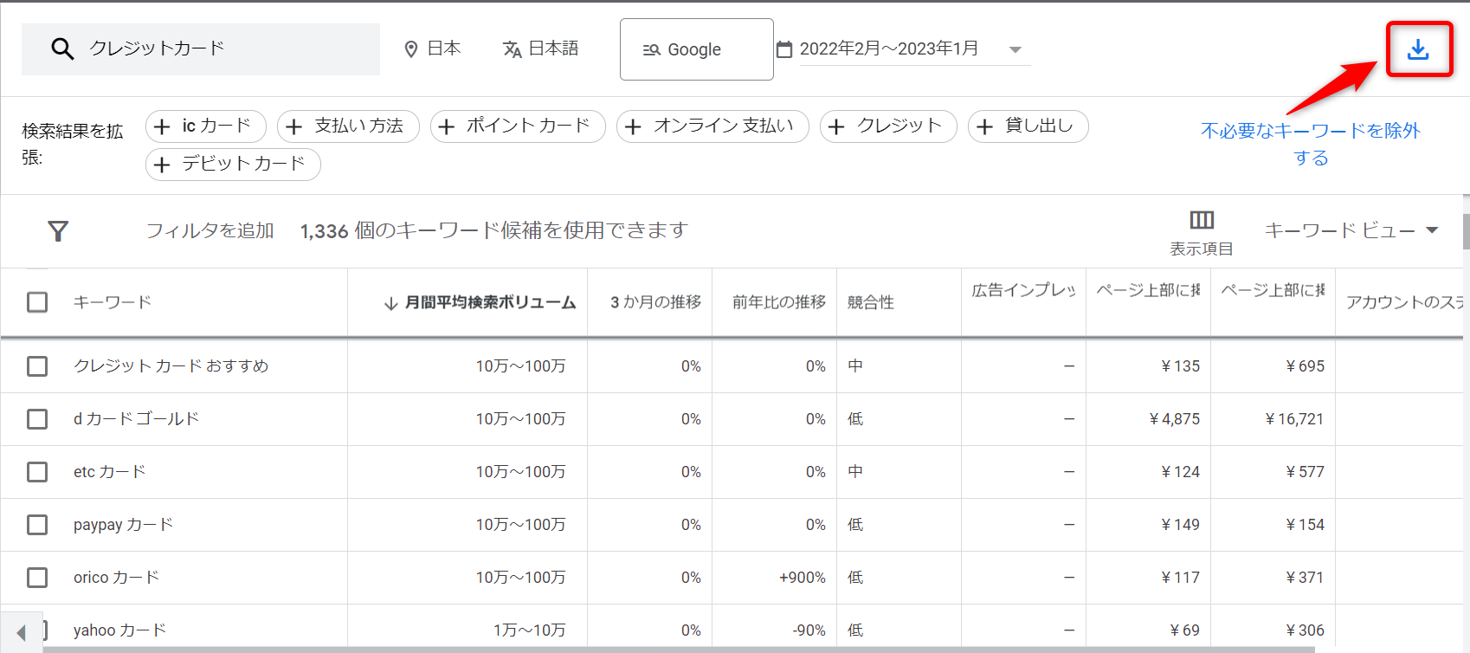
Task: Click the search magnifier icon
Action: click(62, 49)
